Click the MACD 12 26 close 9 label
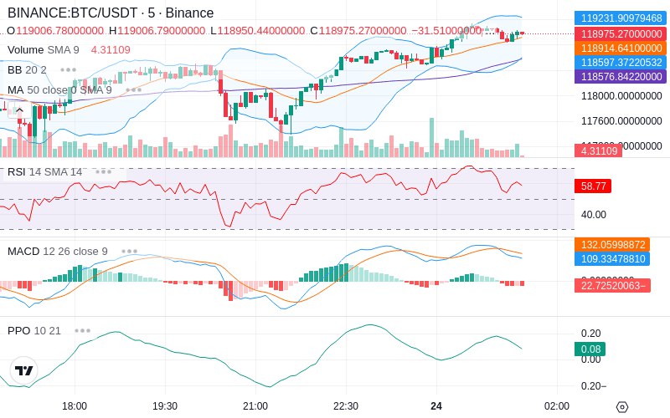Screen dimensions: 670x418 (58, 251)
